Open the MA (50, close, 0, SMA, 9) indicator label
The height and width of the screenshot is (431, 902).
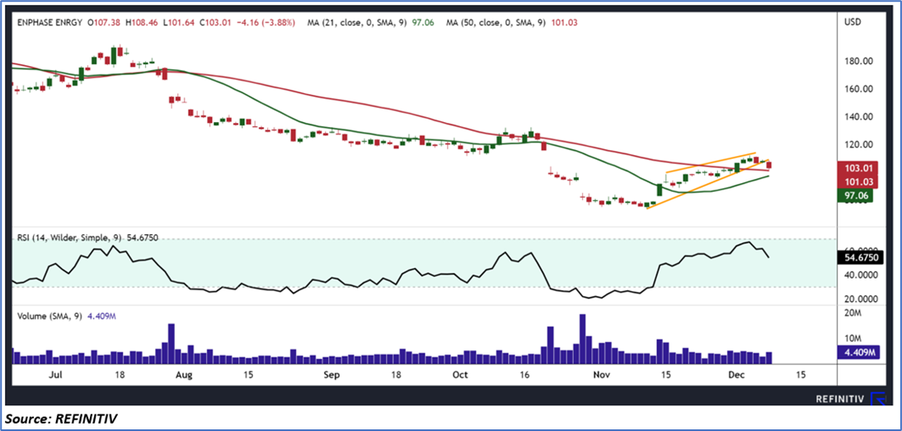pos(496,22)
